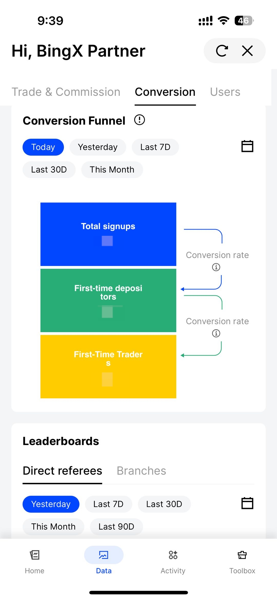Screen dimensions: 277x600
Task: Open Conversion Funnel info icon
Action: (x=140, y=120)
